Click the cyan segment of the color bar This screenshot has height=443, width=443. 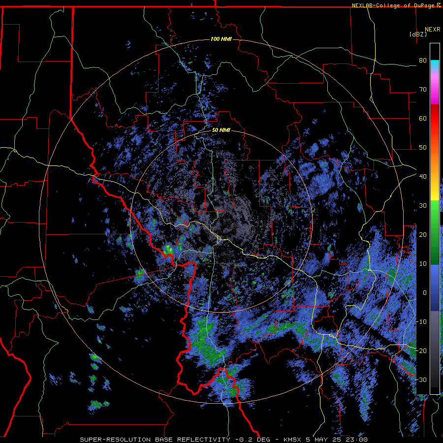[x=435, y=64]
